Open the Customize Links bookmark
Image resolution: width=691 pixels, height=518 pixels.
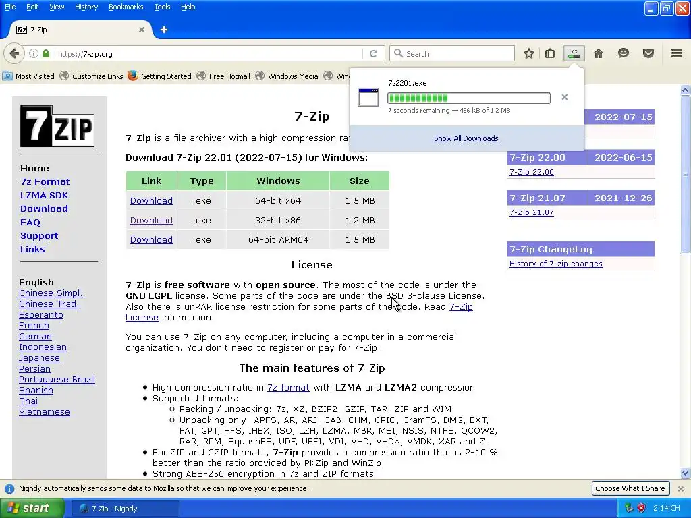pos(92,76)
